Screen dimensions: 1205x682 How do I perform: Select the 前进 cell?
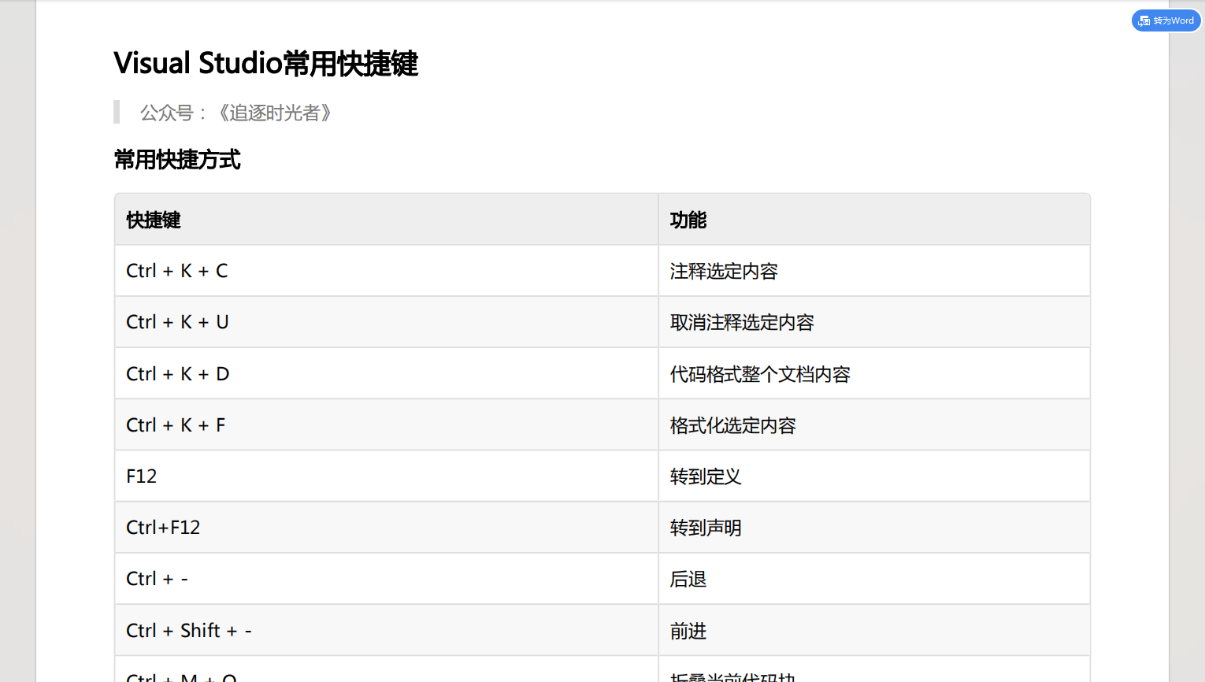(874, 630)
